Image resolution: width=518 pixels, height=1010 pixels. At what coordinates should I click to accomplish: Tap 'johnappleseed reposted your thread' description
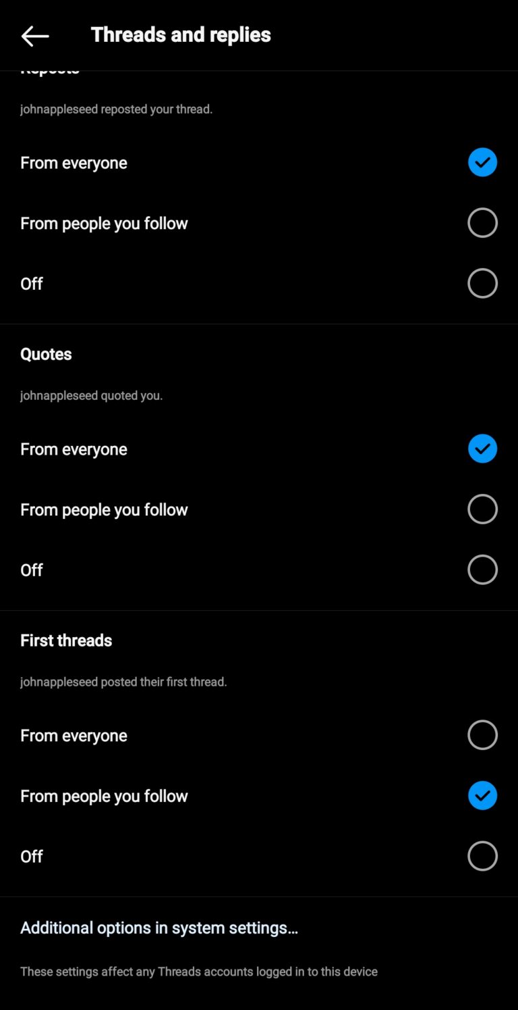coord(116,109)
